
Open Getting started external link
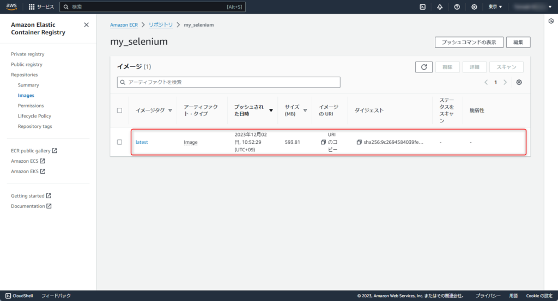(31, 196)
